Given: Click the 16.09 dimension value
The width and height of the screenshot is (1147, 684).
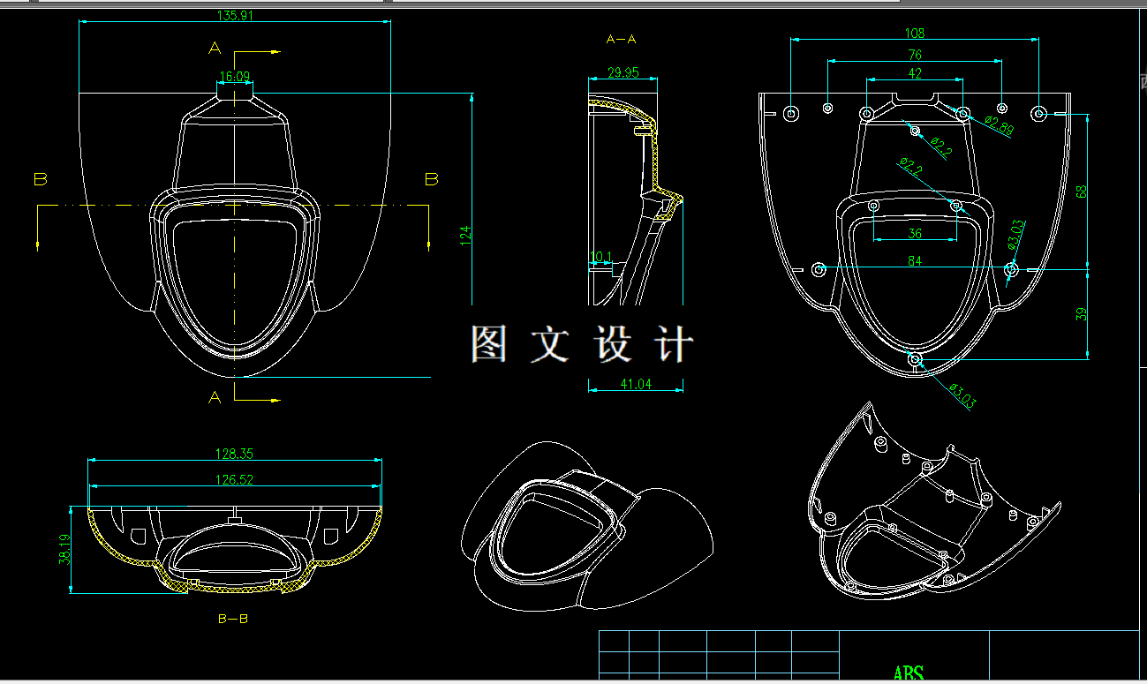Looking at the screenshot, I should point(234,77).
